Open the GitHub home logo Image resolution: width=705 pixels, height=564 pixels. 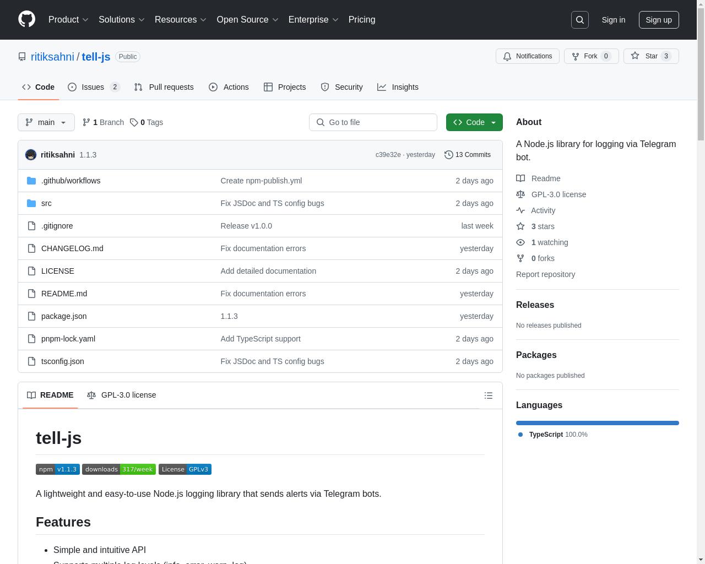[26, 19]
